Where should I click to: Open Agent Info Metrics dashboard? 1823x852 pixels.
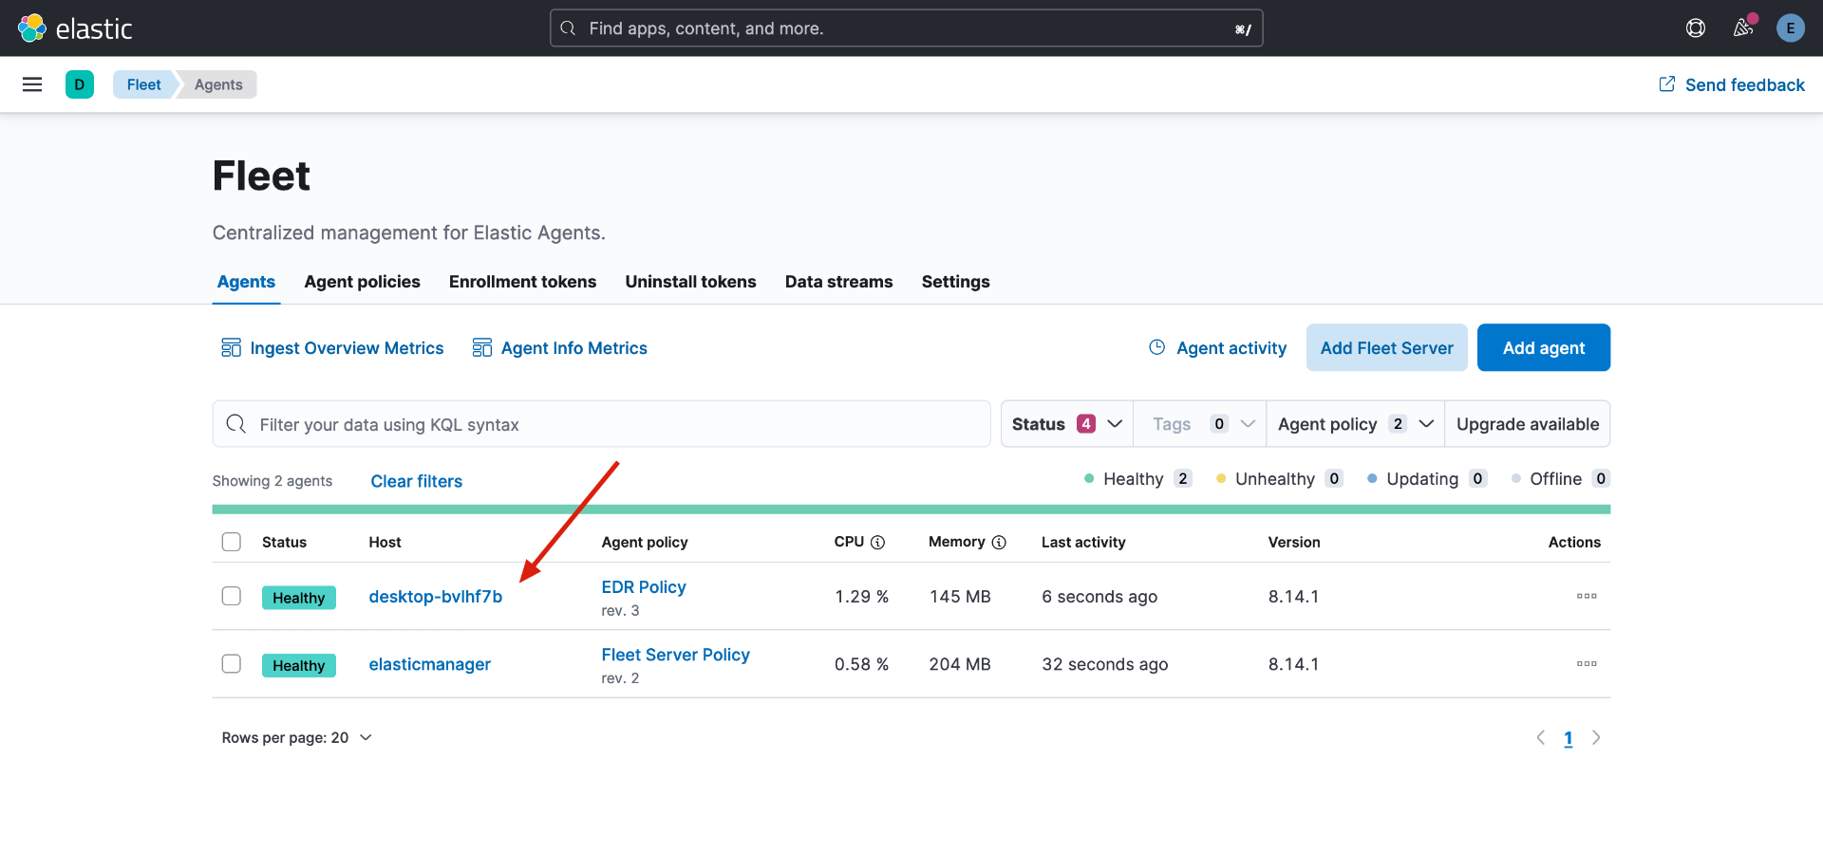click(560, 348)
